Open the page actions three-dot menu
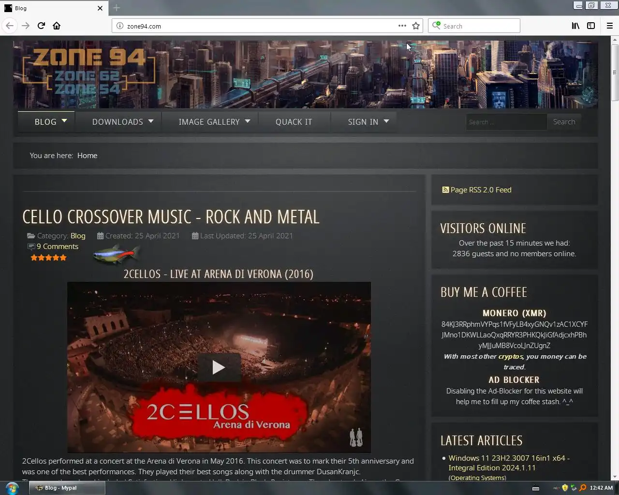 (402, 26)
